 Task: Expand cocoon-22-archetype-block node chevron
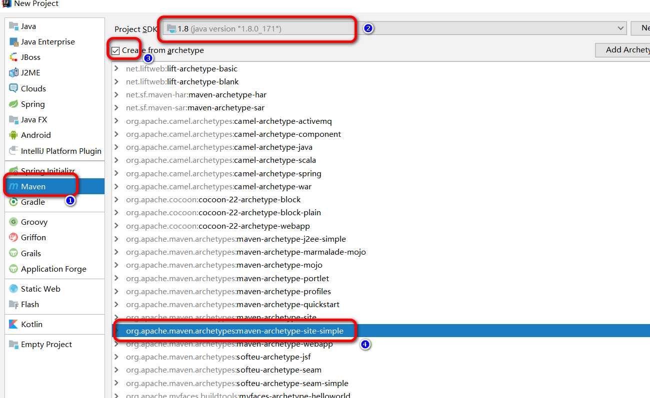(116, 200)
